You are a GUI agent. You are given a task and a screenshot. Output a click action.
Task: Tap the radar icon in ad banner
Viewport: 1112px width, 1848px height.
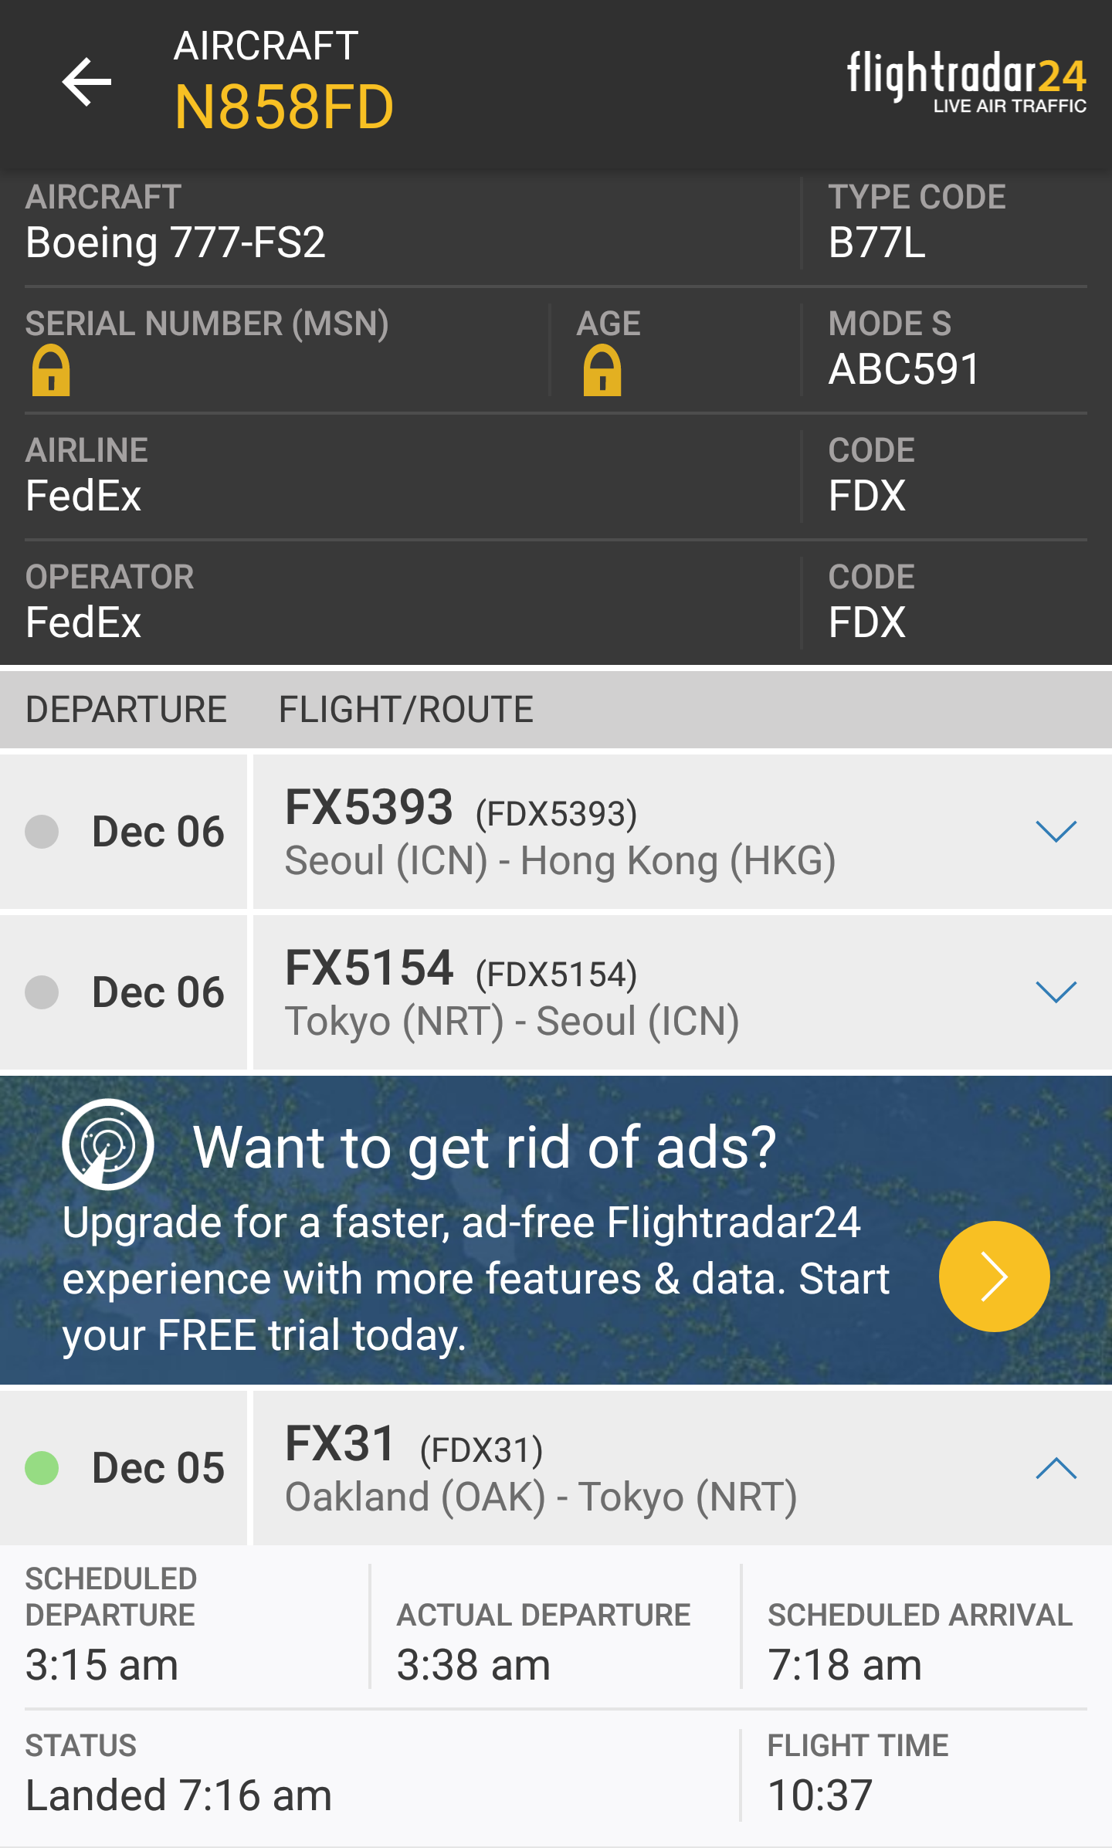point(107,1144)
